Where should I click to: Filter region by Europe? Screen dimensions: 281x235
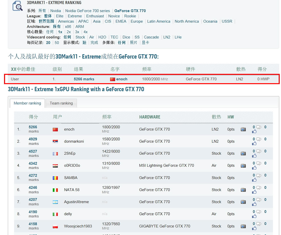point(136,21)
